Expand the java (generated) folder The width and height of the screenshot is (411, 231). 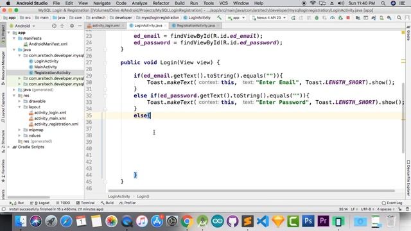click(14, 90)
